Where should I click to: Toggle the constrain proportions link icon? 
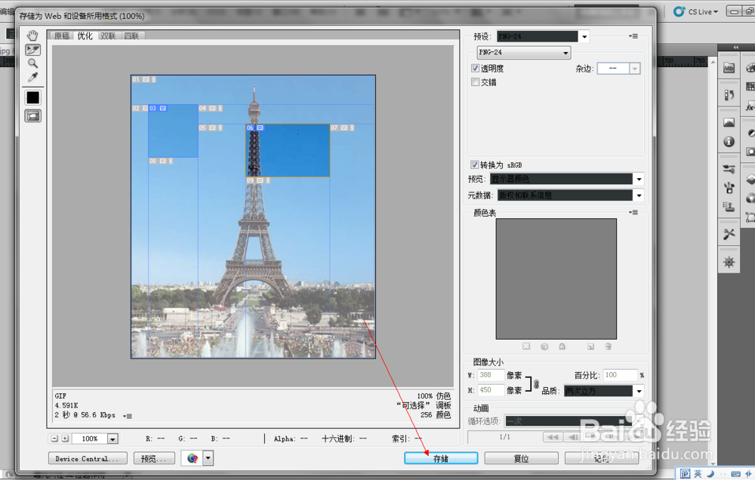[536, 383]
